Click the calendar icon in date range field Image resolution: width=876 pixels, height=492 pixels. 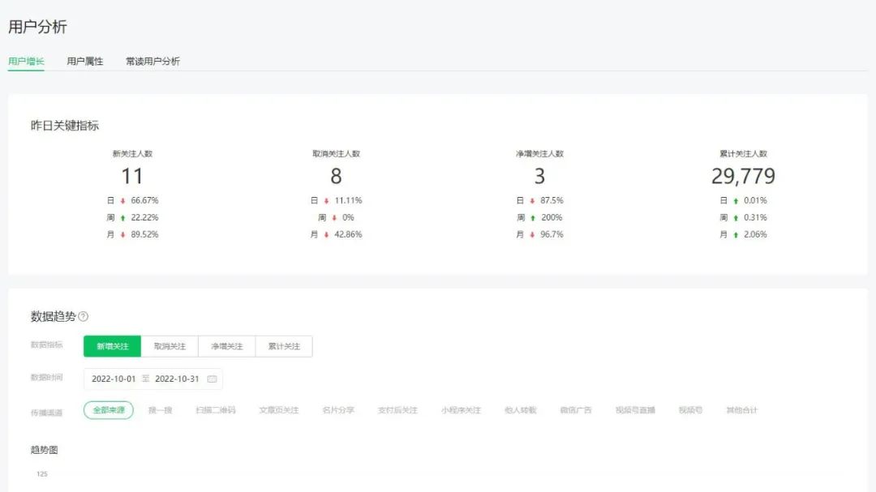coord(212,379)
